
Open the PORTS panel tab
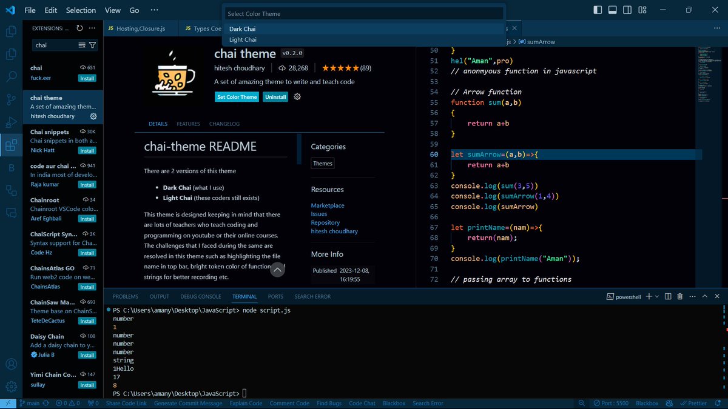tap(275, 296)
